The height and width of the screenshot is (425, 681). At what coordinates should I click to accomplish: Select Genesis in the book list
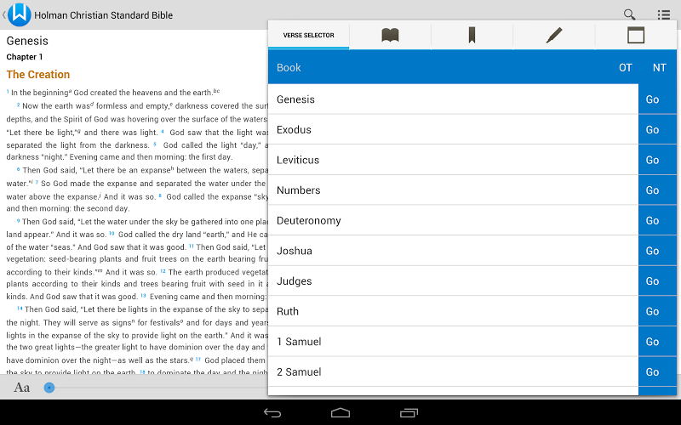coord(453,99)
